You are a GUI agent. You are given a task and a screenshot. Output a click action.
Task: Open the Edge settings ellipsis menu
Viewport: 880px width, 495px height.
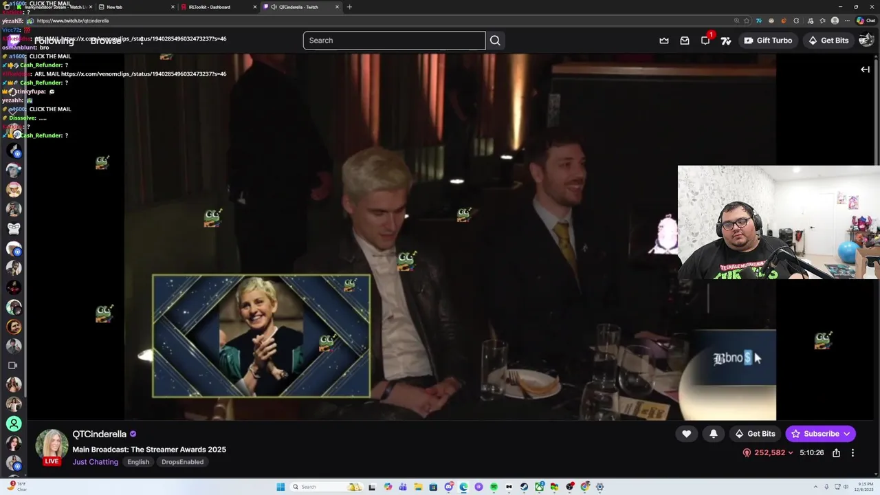[x=847, y=21]
